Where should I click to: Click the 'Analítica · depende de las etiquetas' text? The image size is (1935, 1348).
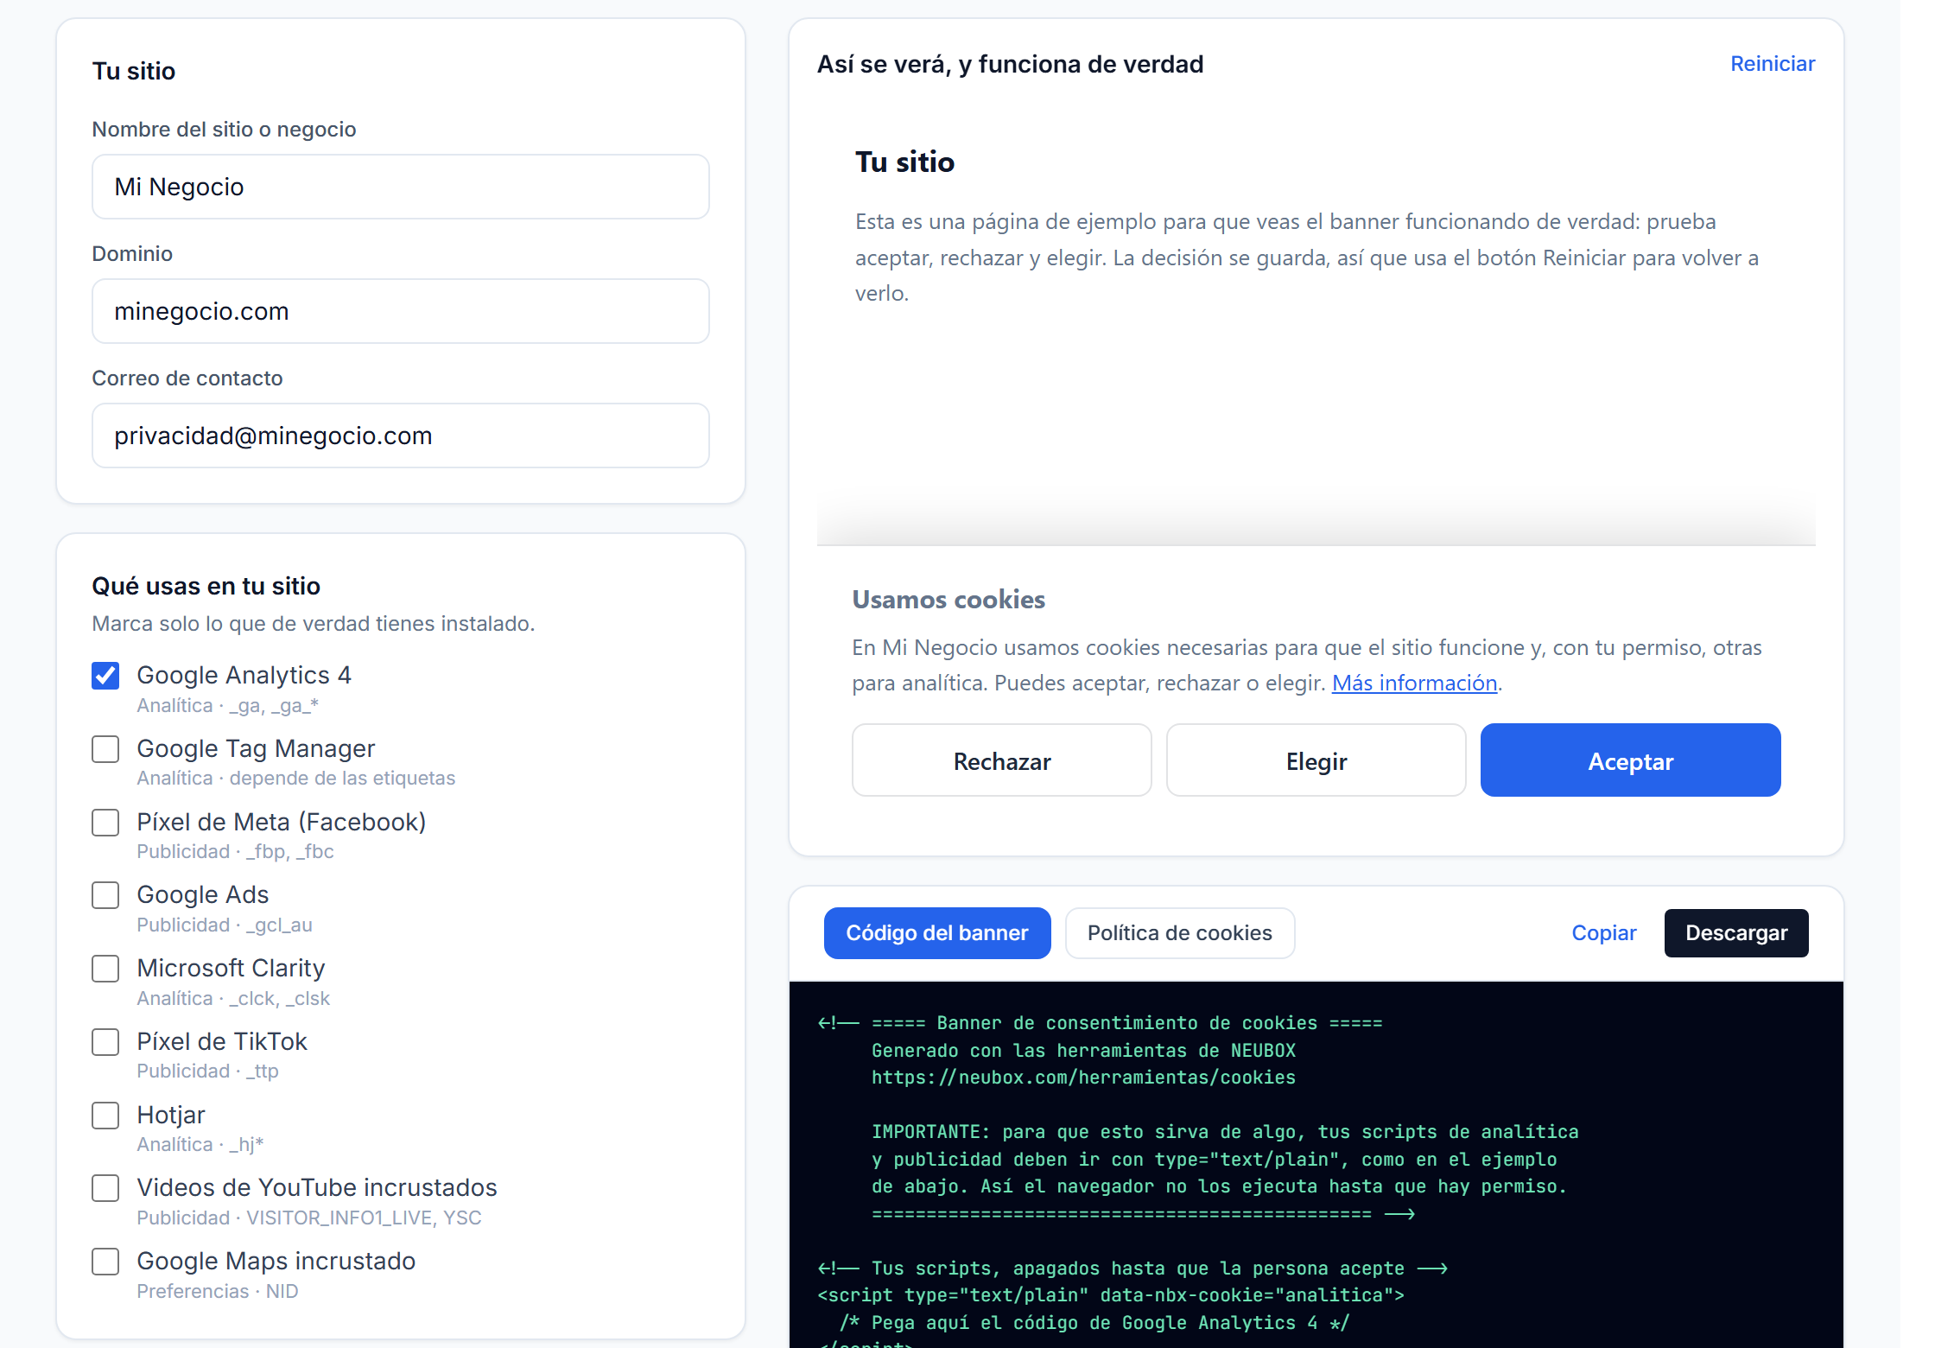[295, 778]
